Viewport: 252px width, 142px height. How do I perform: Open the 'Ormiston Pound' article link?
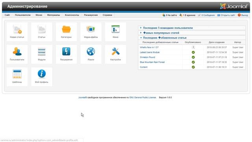tap(147, 57)
